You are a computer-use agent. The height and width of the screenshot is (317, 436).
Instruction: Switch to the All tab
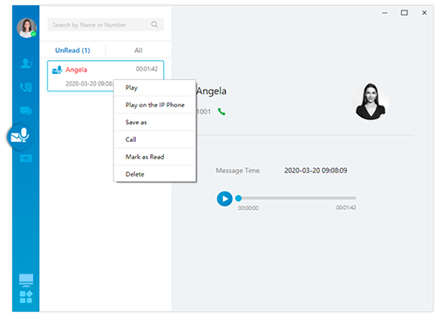tap(139, 51)
